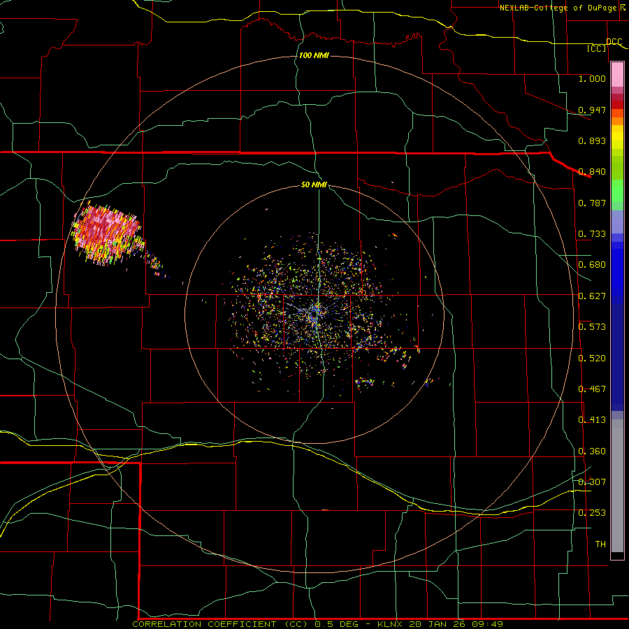629x629 pixels.
Task: Pick the gray lower section of color bar
Action: [x=617, y=486]
